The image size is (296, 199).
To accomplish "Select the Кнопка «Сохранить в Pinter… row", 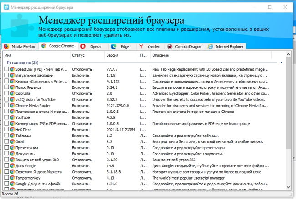I will click(x=136, y=81).
